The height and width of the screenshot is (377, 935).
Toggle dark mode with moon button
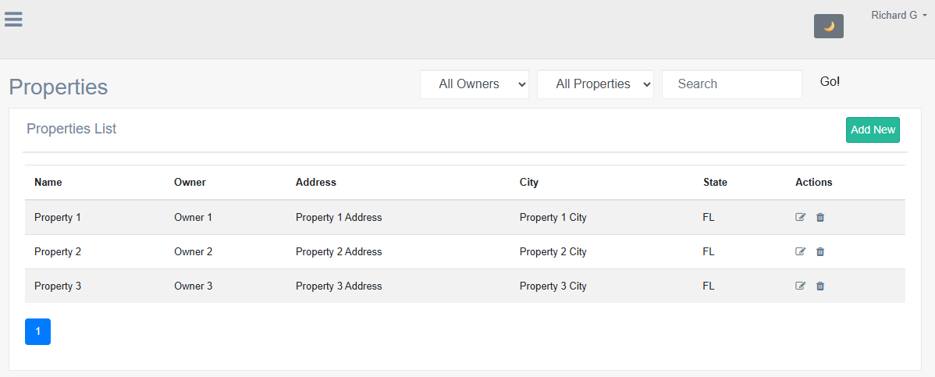(x=828, y=27)
